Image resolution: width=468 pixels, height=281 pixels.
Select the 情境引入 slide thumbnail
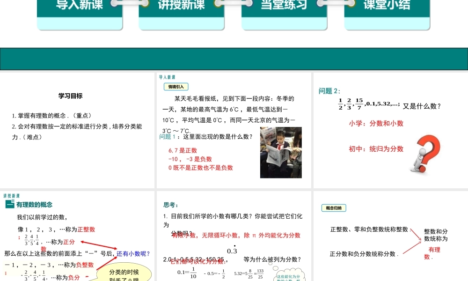(x=234, y=130)
